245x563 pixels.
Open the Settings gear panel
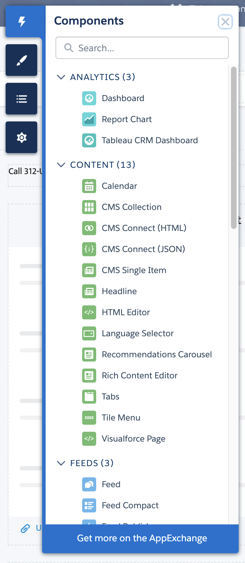(x=21, y=137)
